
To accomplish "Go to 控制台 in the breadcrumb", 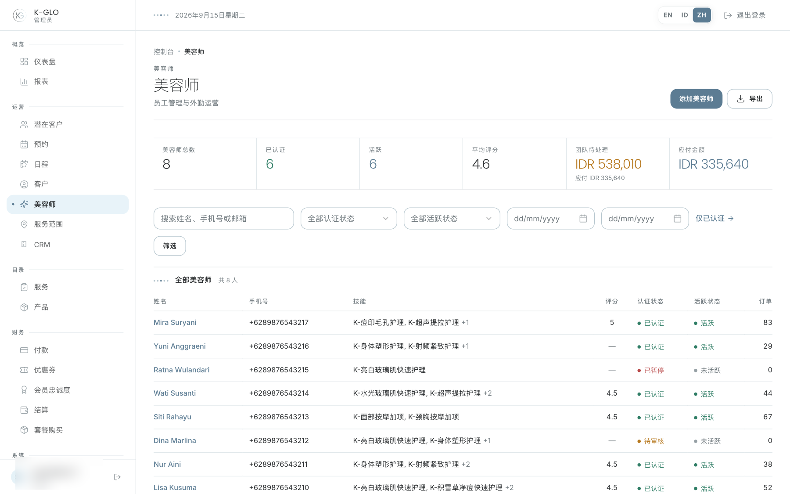I will [x=163, y=52].
